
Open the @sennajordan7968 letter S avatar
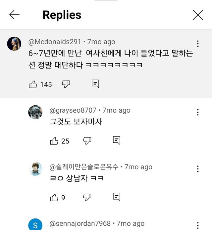[35, 225]
